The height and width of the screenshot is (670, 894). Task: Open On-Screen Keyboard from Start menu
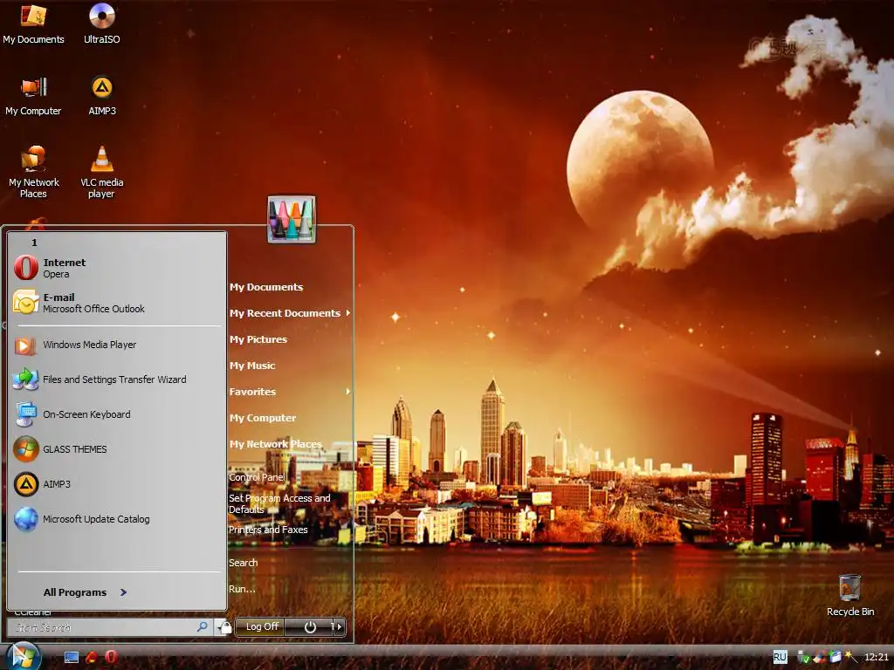coord(117,414)
